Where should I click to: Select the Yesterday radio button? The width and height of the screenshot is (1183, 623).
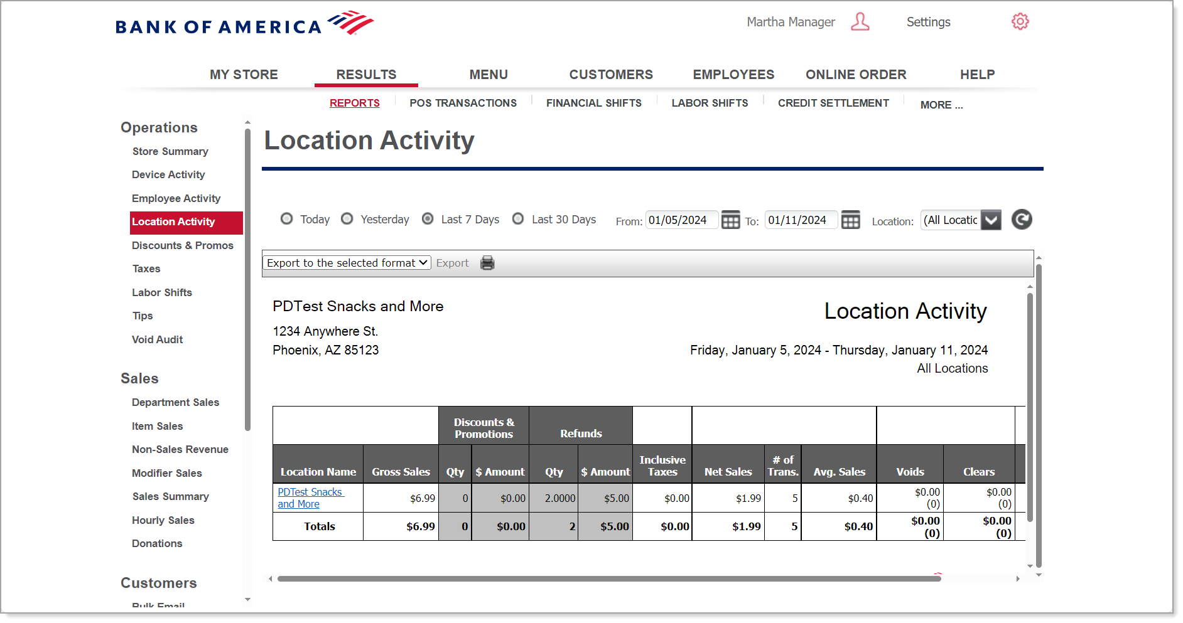coord(347,219)
